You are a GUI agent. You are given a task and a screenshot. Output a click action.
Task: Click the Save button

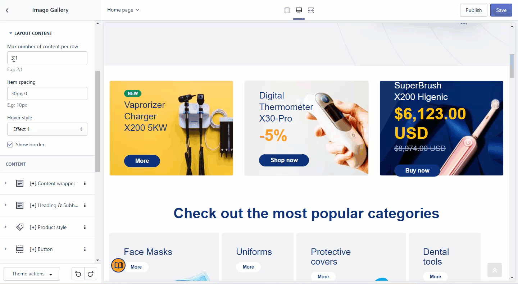coord(501,10)
